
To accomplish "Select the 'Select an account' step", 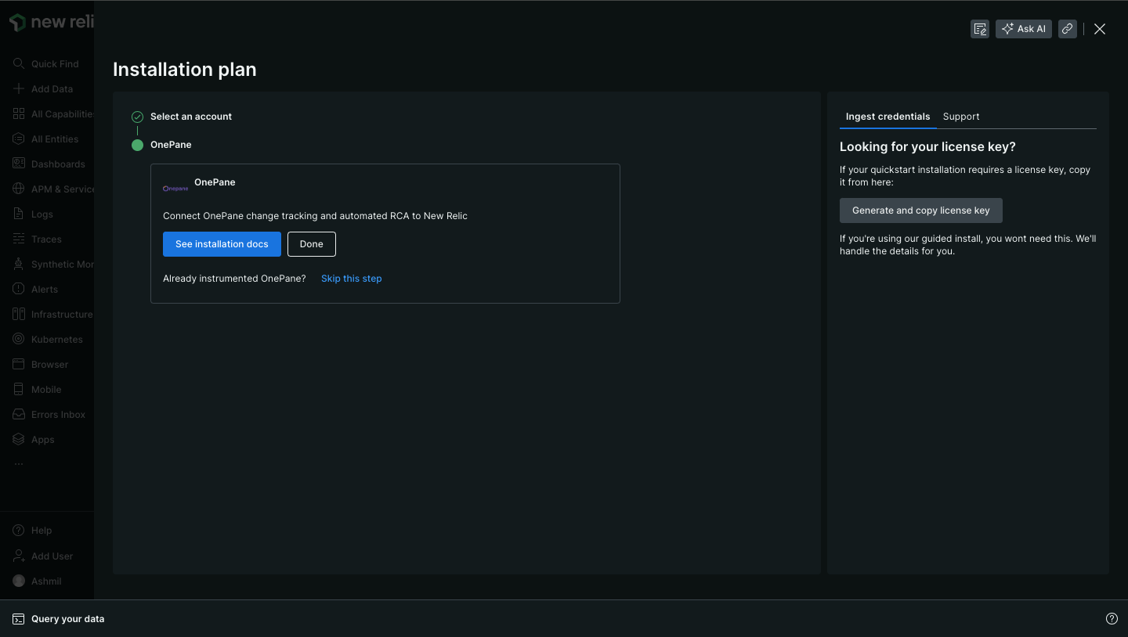I will click(x=191, y=117).
